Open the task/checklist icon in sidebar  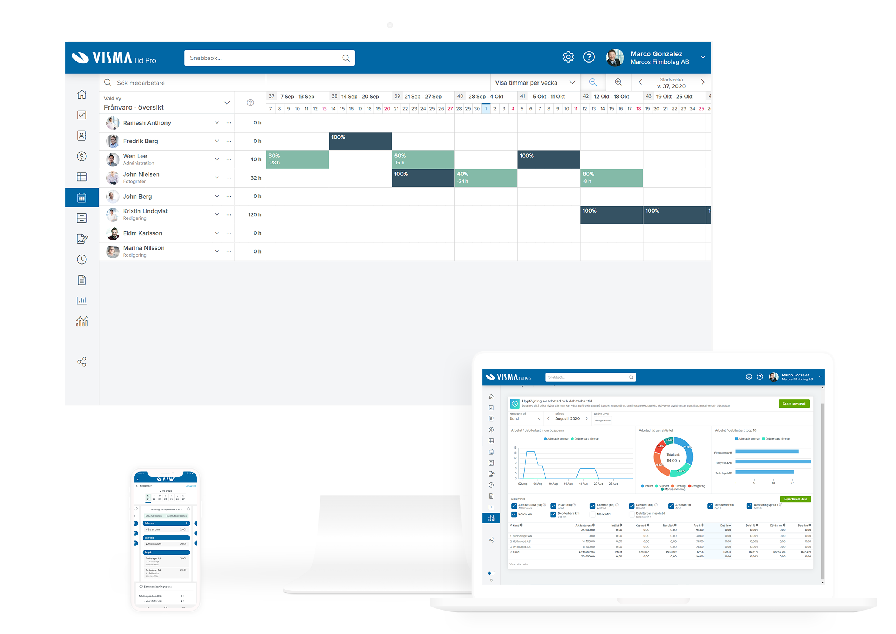coord(81,115)
